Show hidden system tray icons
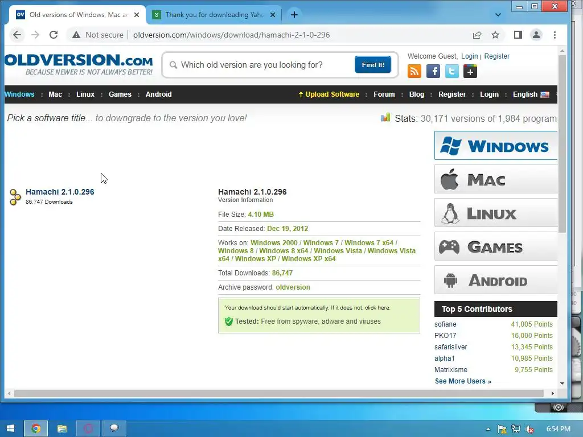The image size is (583, 437). pos(488,429)
